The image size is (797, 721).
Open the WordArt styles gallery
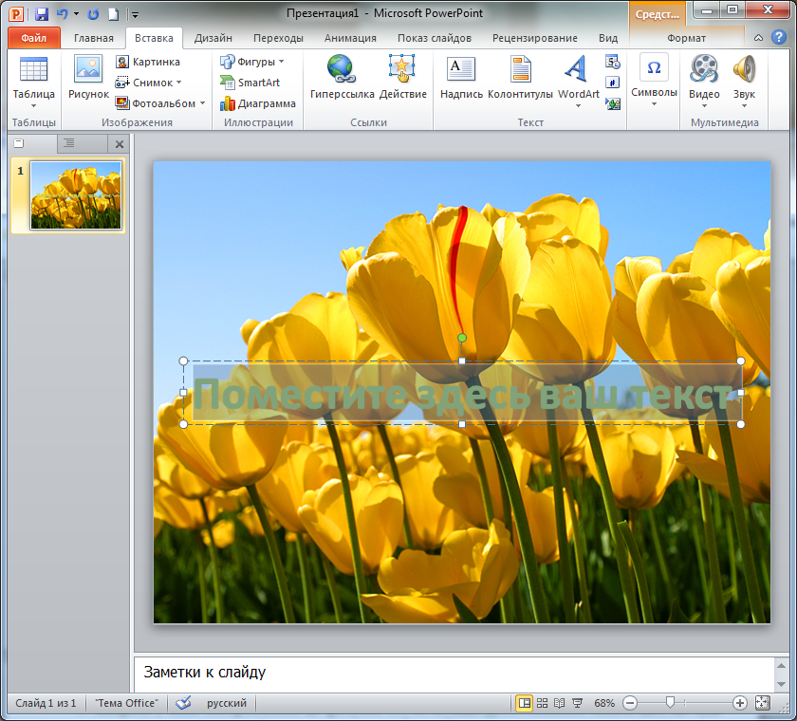coord(578,82)
